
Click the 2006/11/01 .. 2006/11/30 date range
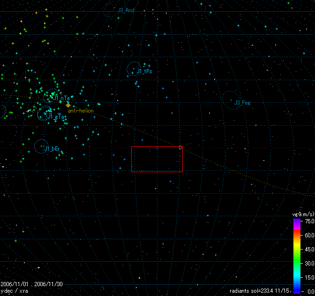tap(31, 284)
